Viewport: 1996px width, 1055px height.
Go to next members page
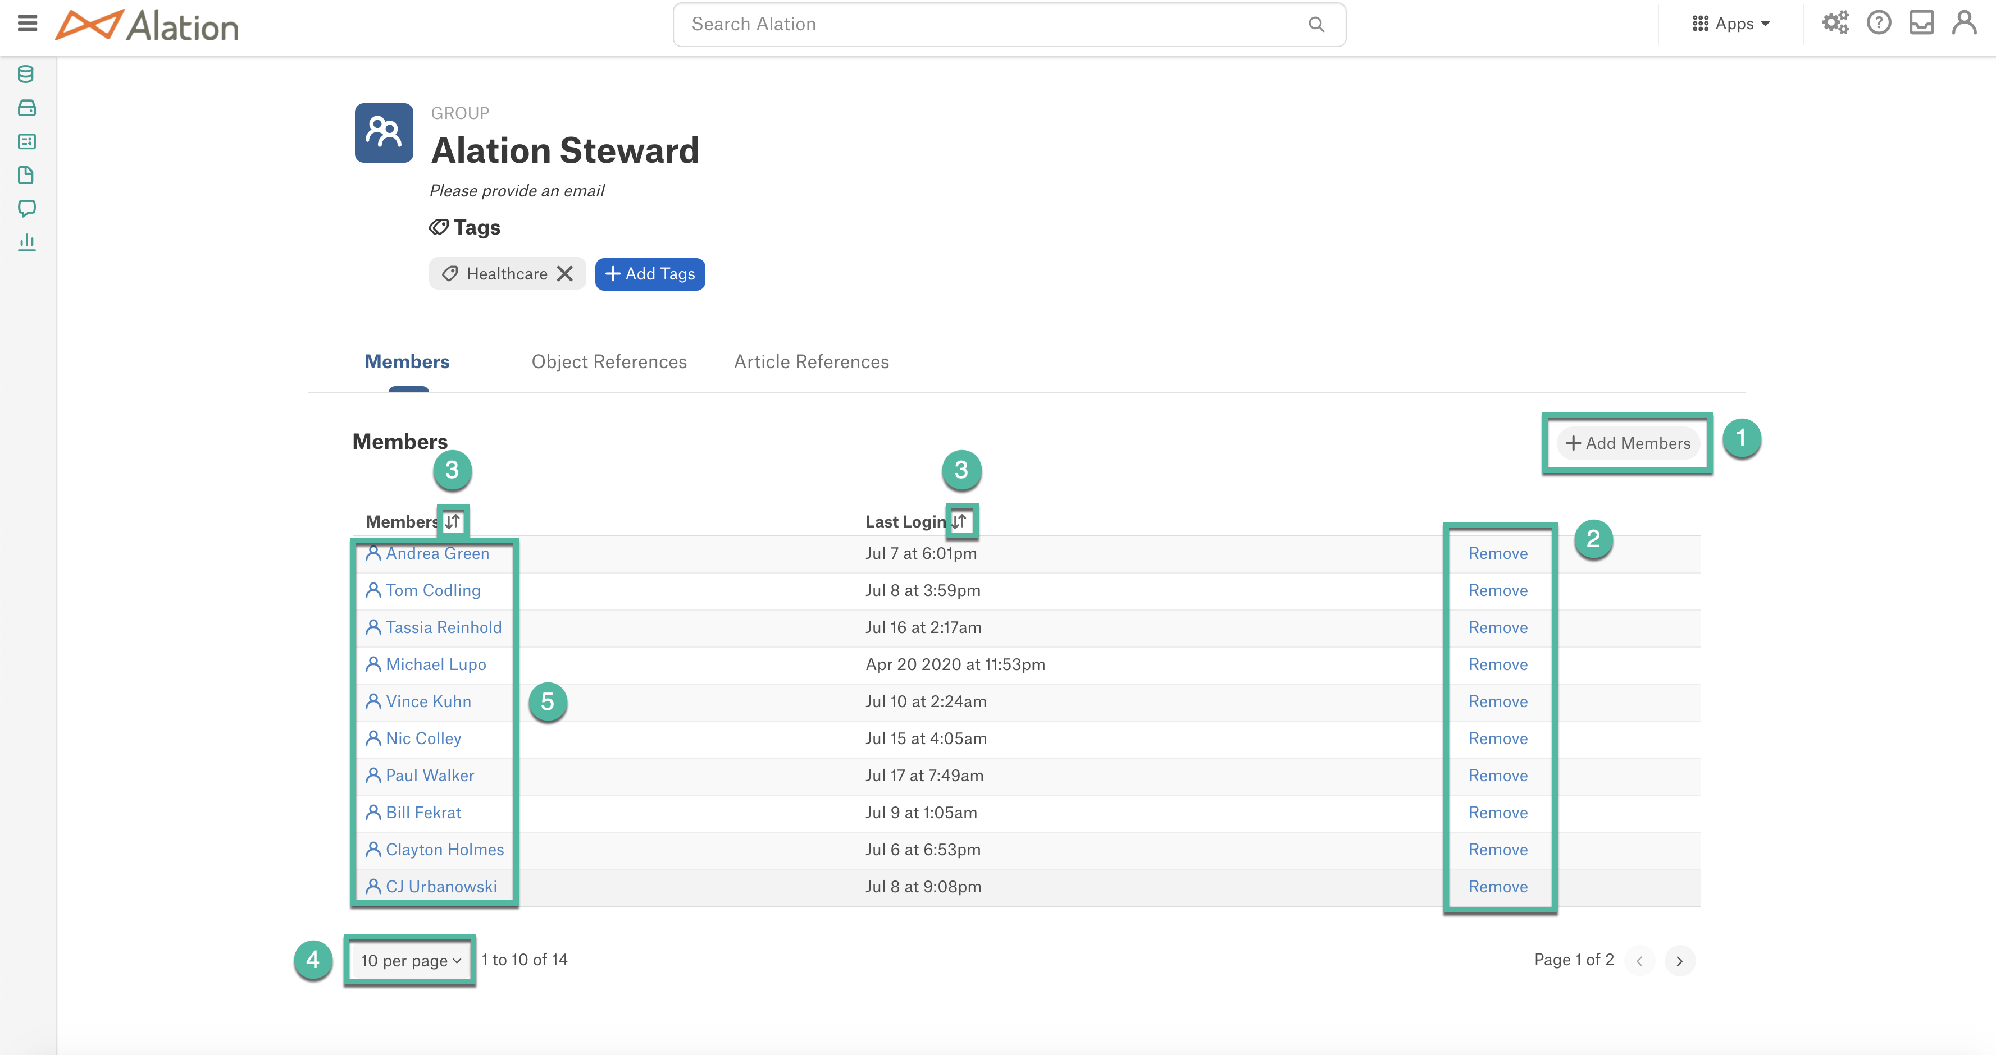click(1679, 961)
